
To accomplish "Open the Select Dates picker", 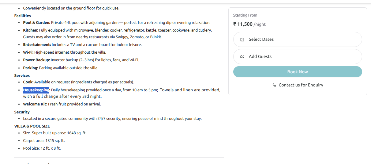I will coord(297,40).
